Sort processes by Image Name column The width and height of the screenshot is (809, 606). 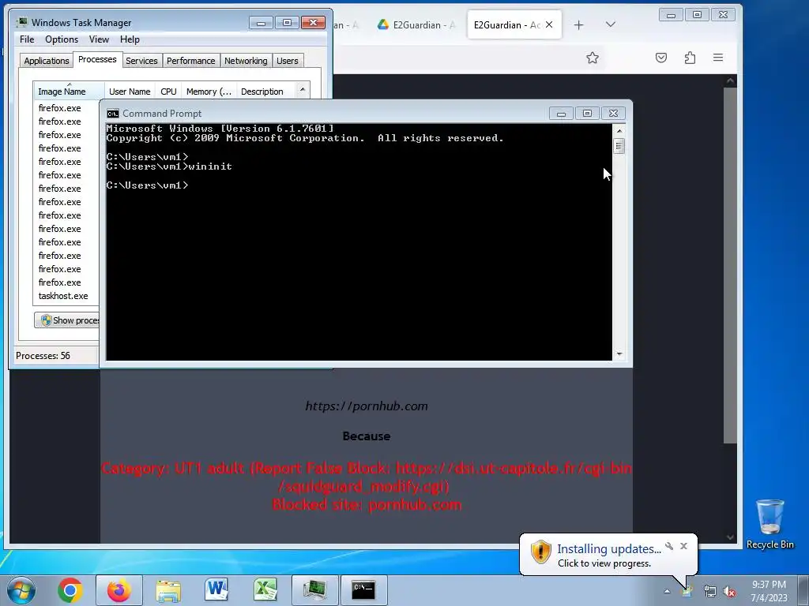[69, 92]
